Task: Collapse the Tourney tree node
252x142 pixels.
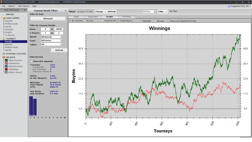Action: (1, 39)
